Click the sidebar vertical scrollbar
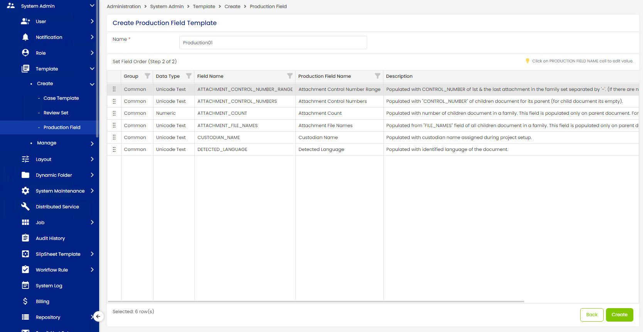The height and width of the screenshot is (332, 643). tap(97, 69)
